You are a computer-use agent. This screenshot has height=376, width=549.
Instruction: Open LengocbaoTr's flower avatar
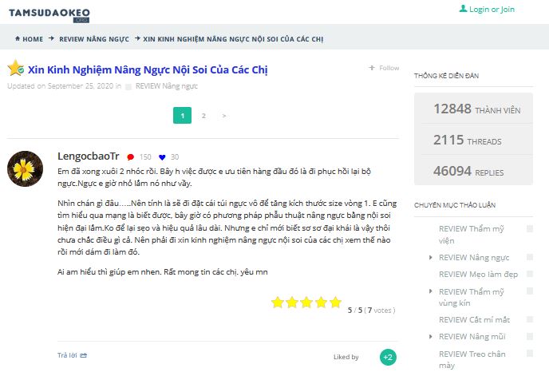pos(26,169)
